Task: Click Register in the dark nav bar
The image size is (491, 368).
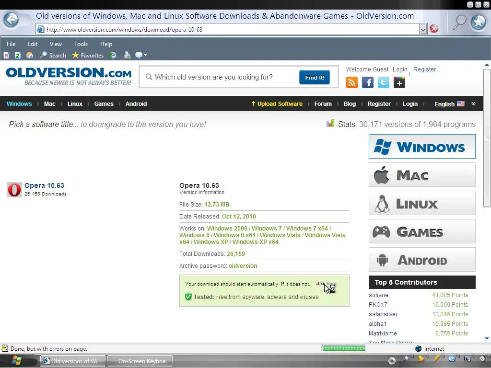Action: point(379,103)
